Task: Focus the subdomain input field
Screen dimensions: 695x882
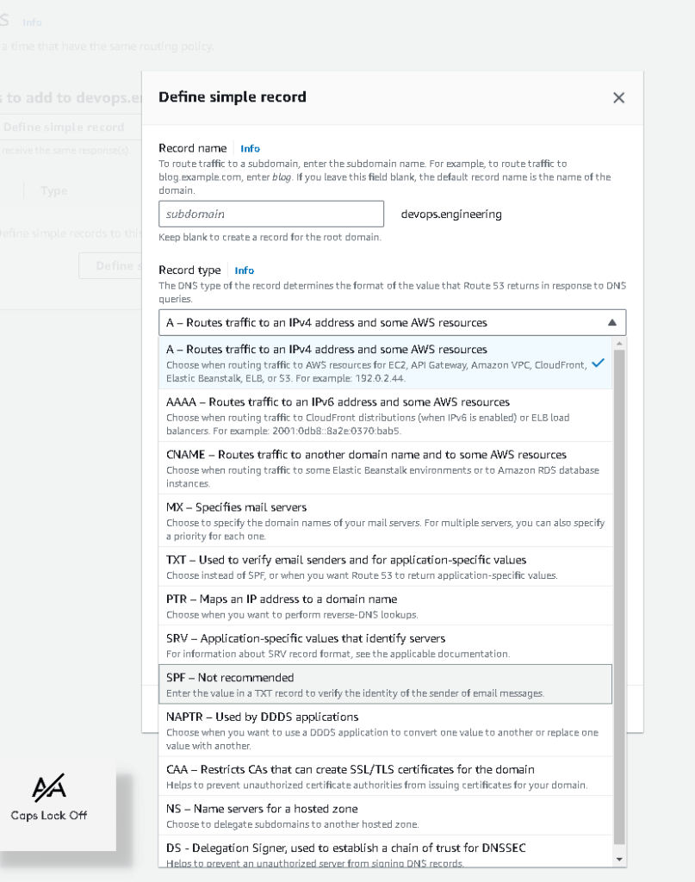Action: point(271,214)
